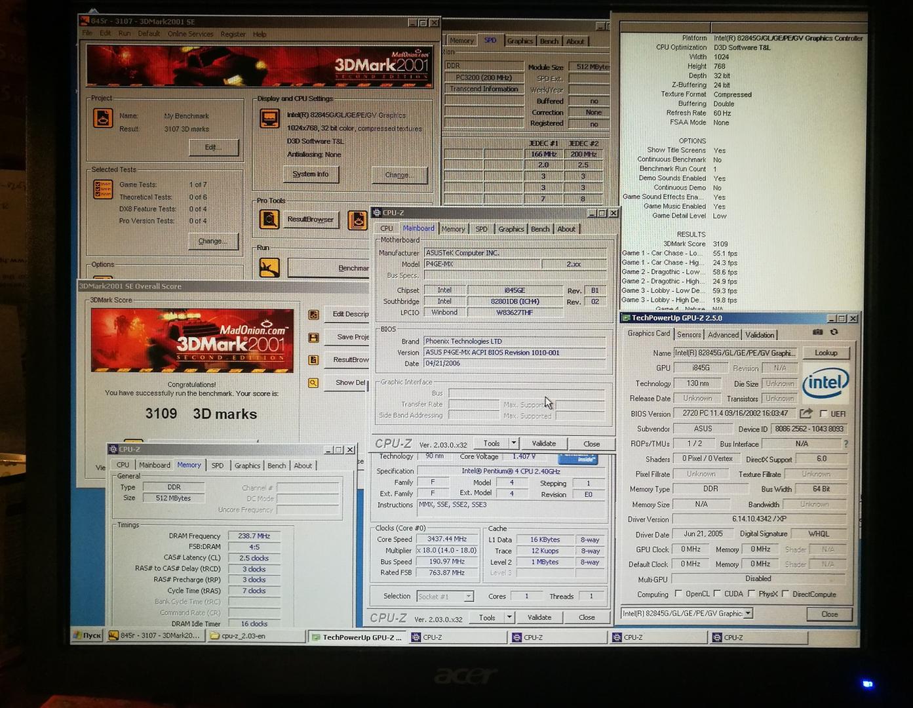Click the second Pro Tools document icon
Image resolution: width=913 pixels, height=708 pixels.
point(357,220)
